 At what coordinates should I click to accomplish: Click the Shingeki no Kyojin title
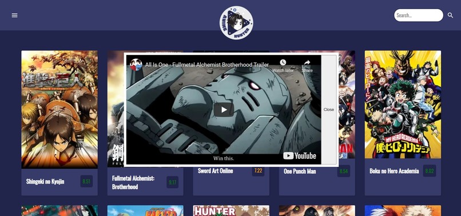45,181
